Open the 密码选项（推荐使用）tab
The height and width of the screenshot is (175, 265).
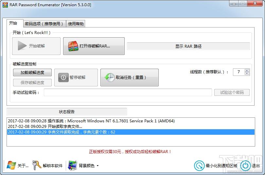click(44, 24)
